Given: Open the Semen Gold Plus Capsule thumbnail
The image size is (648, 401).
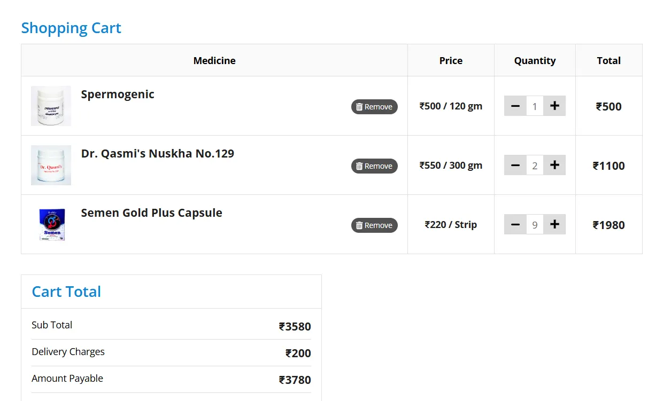Looking at the screenshot, I should click(x=51, y=225).
